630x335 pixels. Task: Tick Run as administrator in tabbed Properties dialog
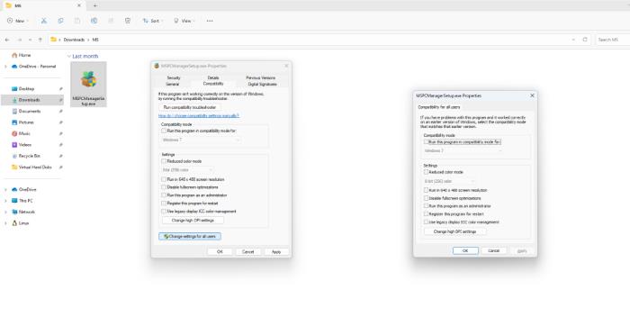(164, 195)
